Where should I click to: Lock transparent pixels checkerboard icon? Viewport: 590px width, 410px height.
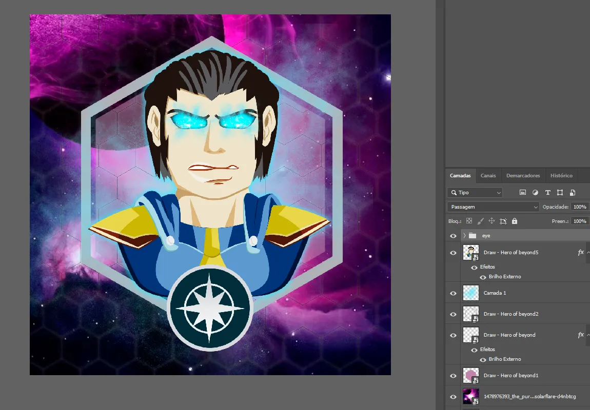[469, 221]
